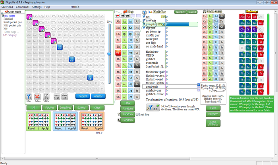Viewport: 278px width, 165px height.
Task: Open the Help menu
Action: 47,7
